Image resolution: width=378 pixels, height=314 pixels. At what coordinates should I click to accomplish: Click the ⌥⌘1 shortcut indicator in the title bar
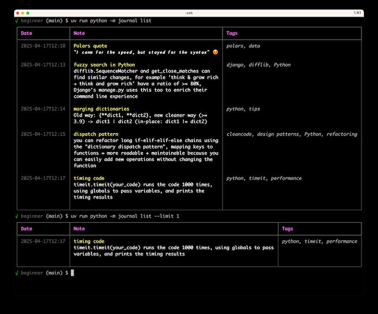click(357, 13)
